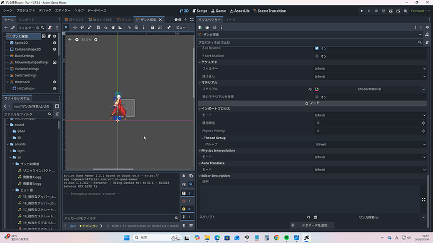Viewport: 433px width, 243px height.
Task: Click the ShaderMaterial color preview swatch
Action: (317, 89)
